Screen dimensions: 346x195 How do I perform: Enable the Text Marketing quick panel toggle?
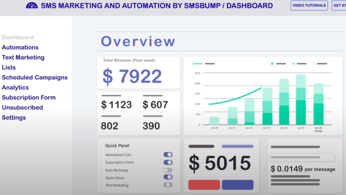tap(168, 185)
